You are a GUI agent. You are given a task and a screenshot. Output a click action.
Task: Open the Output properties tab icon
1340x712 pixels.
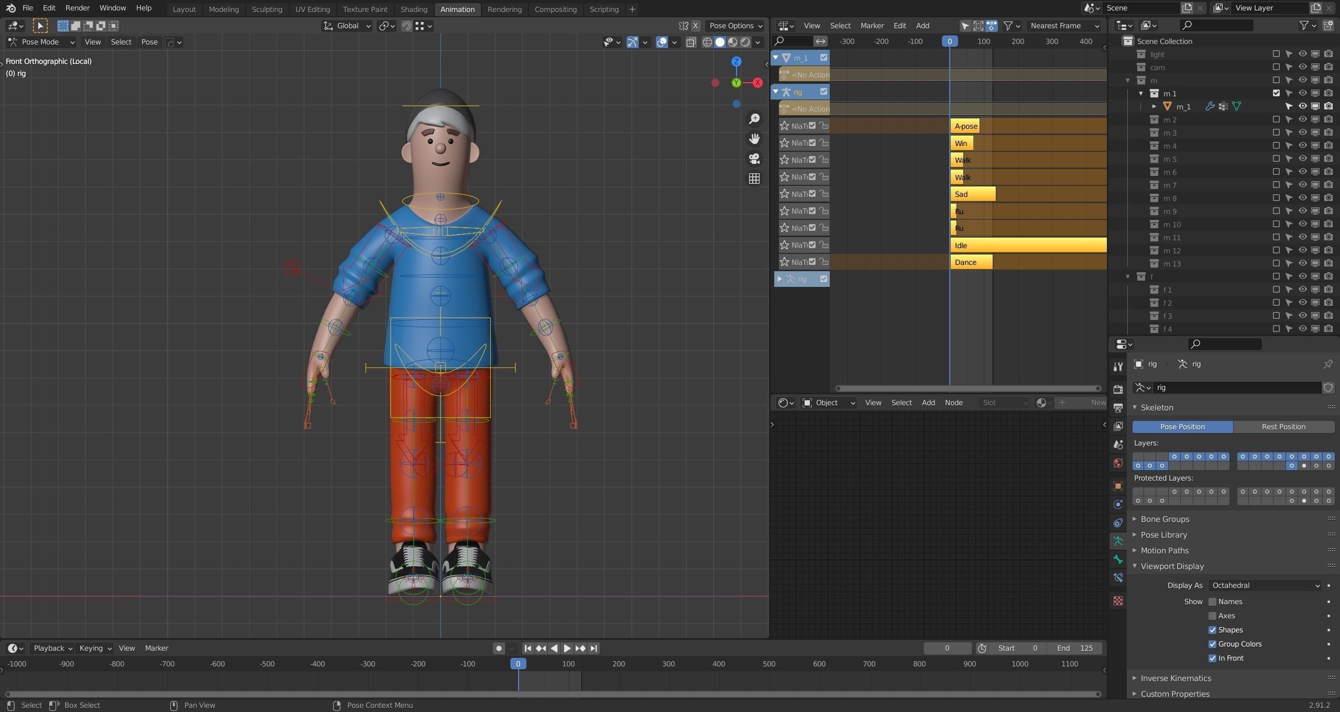(1118, 408)
